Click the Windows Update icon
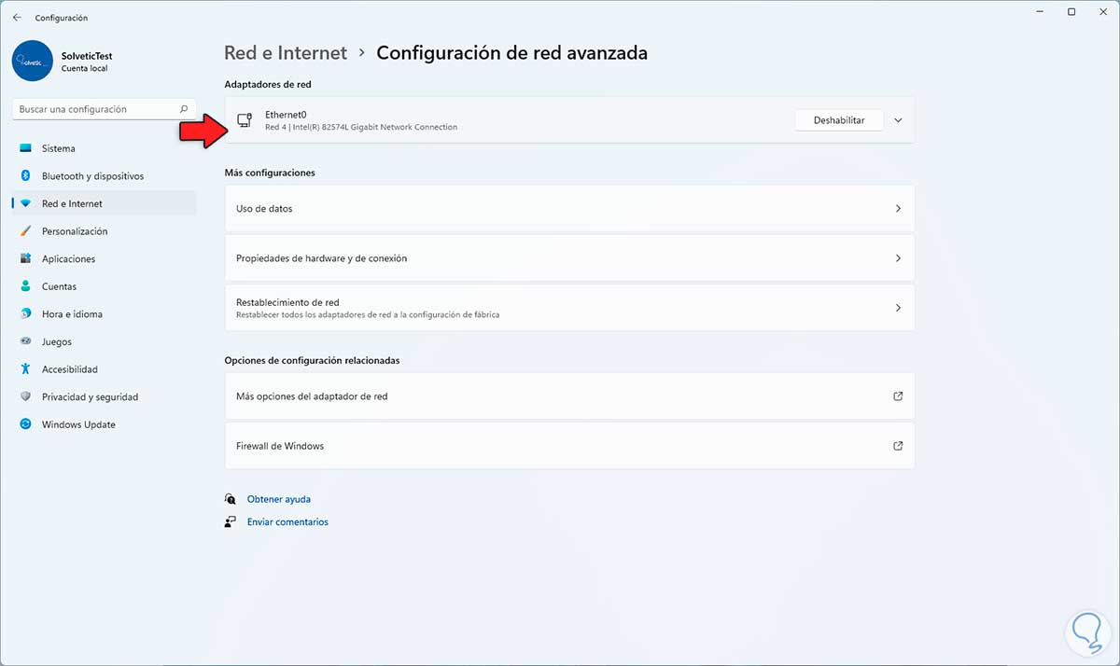 pyautogui.click(x=25, y=424)
